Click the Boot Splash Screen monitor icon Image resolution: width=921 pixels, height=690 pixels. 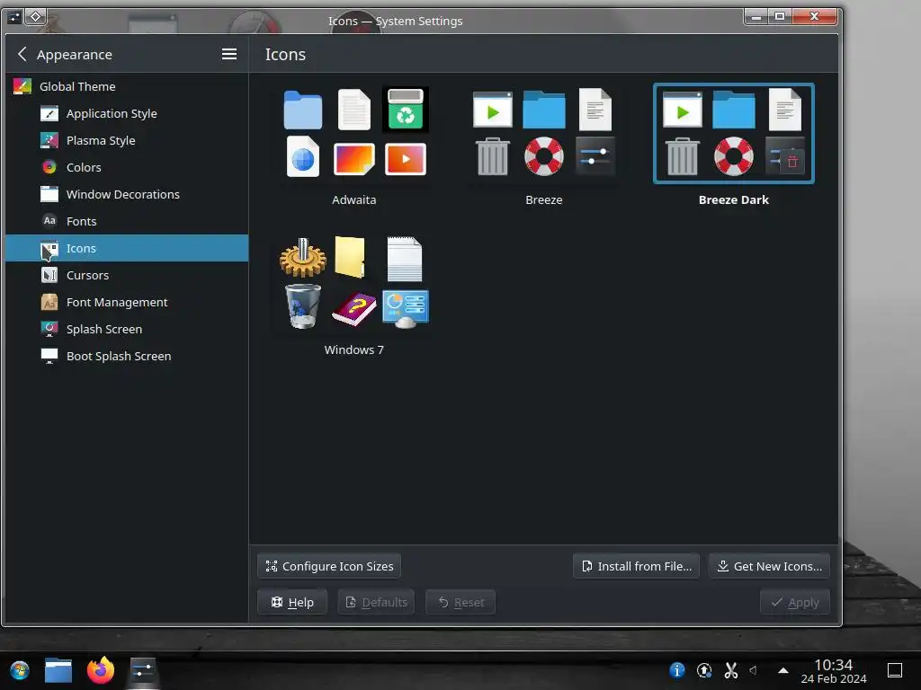pos(49,356)
